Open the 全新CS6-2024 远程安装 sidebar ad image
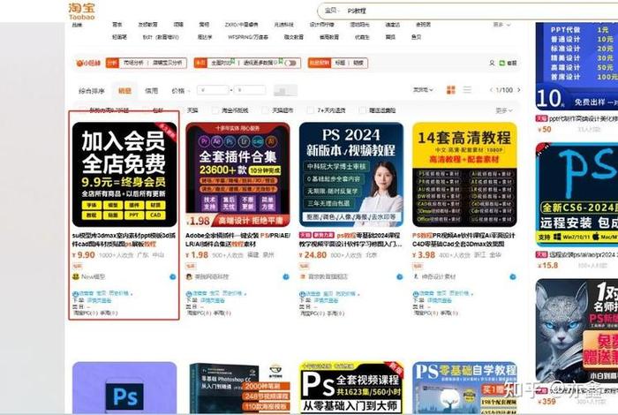 [x=577, y=195]
